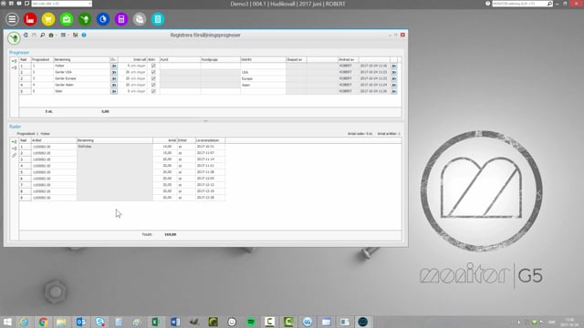Viewport: 584px width, 328px height.
Task: Open Word from the taskbar
Action: (x=174, y=322)
